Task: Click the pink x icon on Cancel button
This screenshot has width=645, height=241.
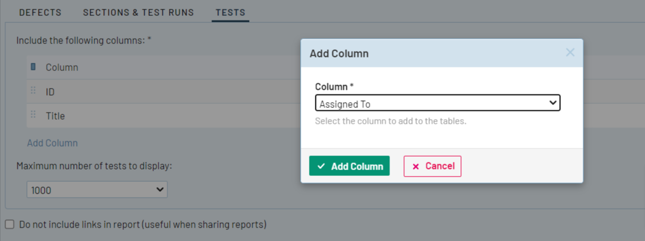Action: tap(416, 167)
